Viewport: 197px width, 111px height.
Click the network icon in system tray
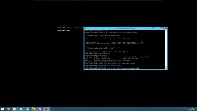184,109
